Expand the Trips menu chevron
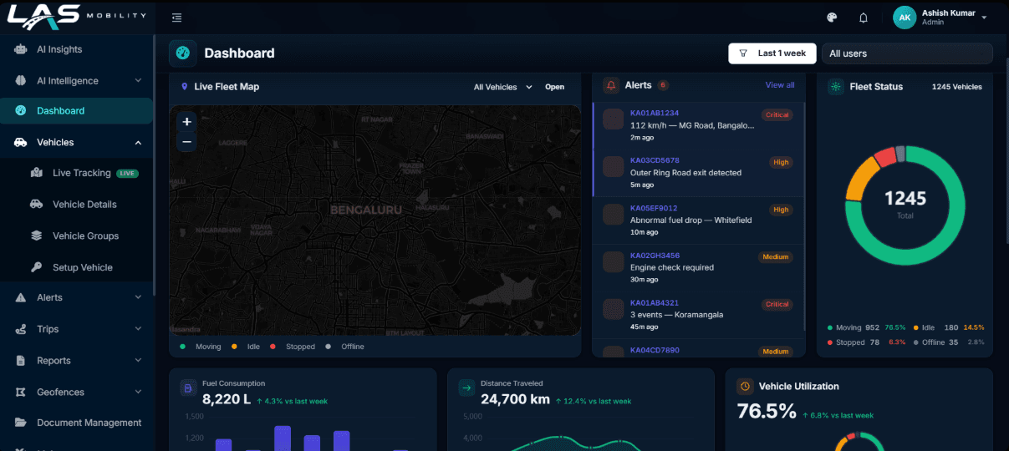The image size is (1009, 451). (138, 329)
